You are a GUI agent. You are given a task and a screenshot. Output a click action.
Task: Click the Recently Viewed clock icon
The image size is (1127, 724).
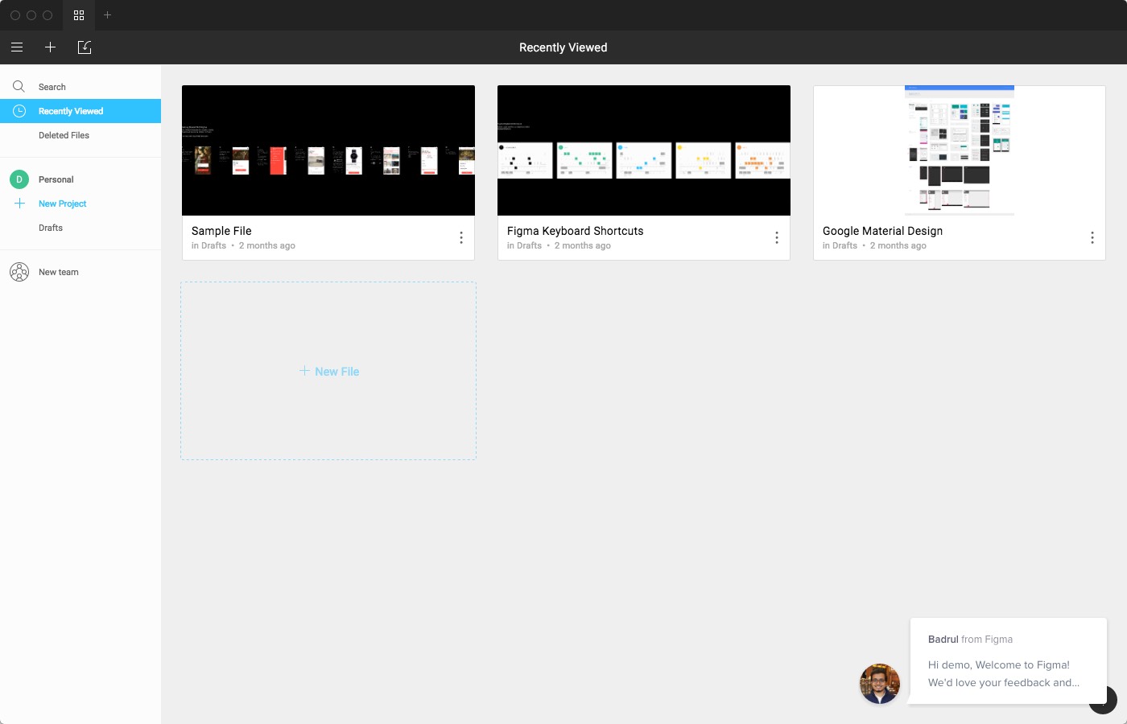19,111
